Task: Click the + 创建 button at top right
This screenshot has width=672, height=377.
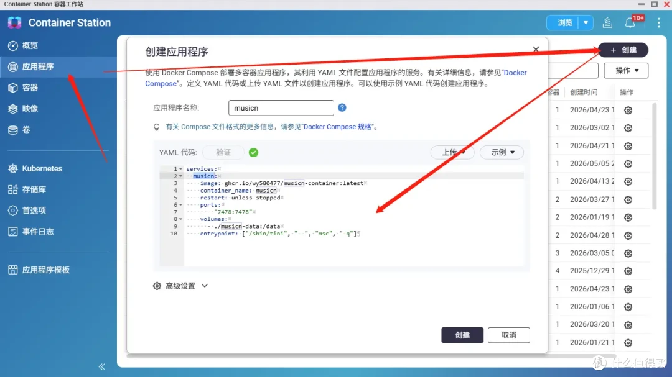Action: 623,50
